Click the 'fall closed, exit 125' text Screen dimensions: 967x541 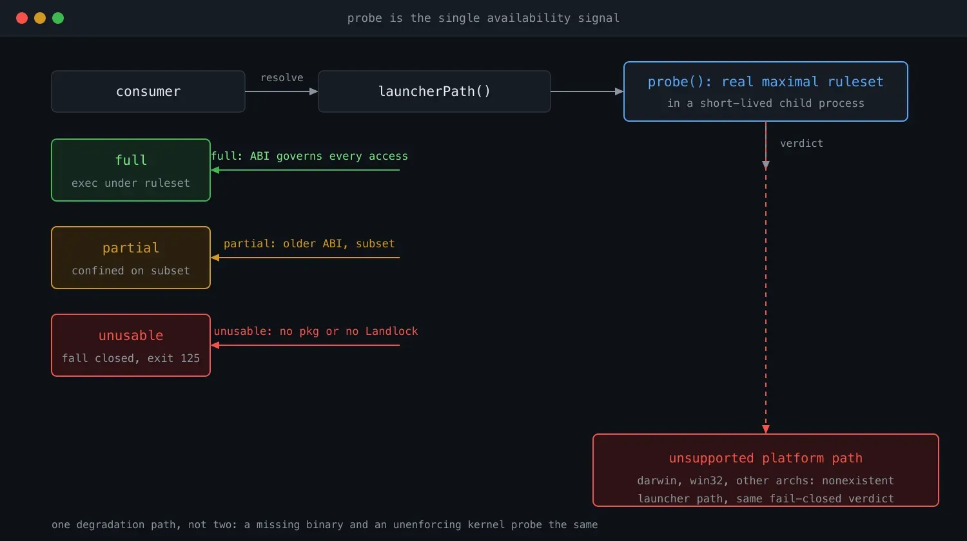[131, 358]
